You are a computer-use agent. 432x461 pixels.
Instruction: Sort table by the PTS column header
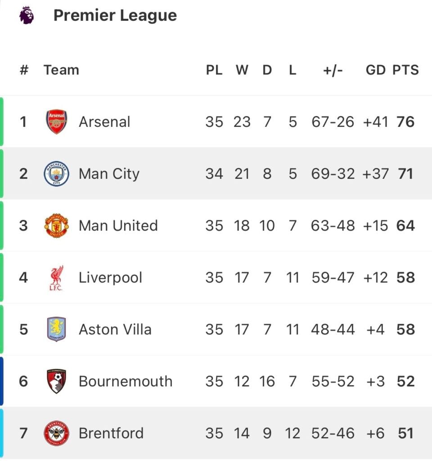tap(405, 70)
